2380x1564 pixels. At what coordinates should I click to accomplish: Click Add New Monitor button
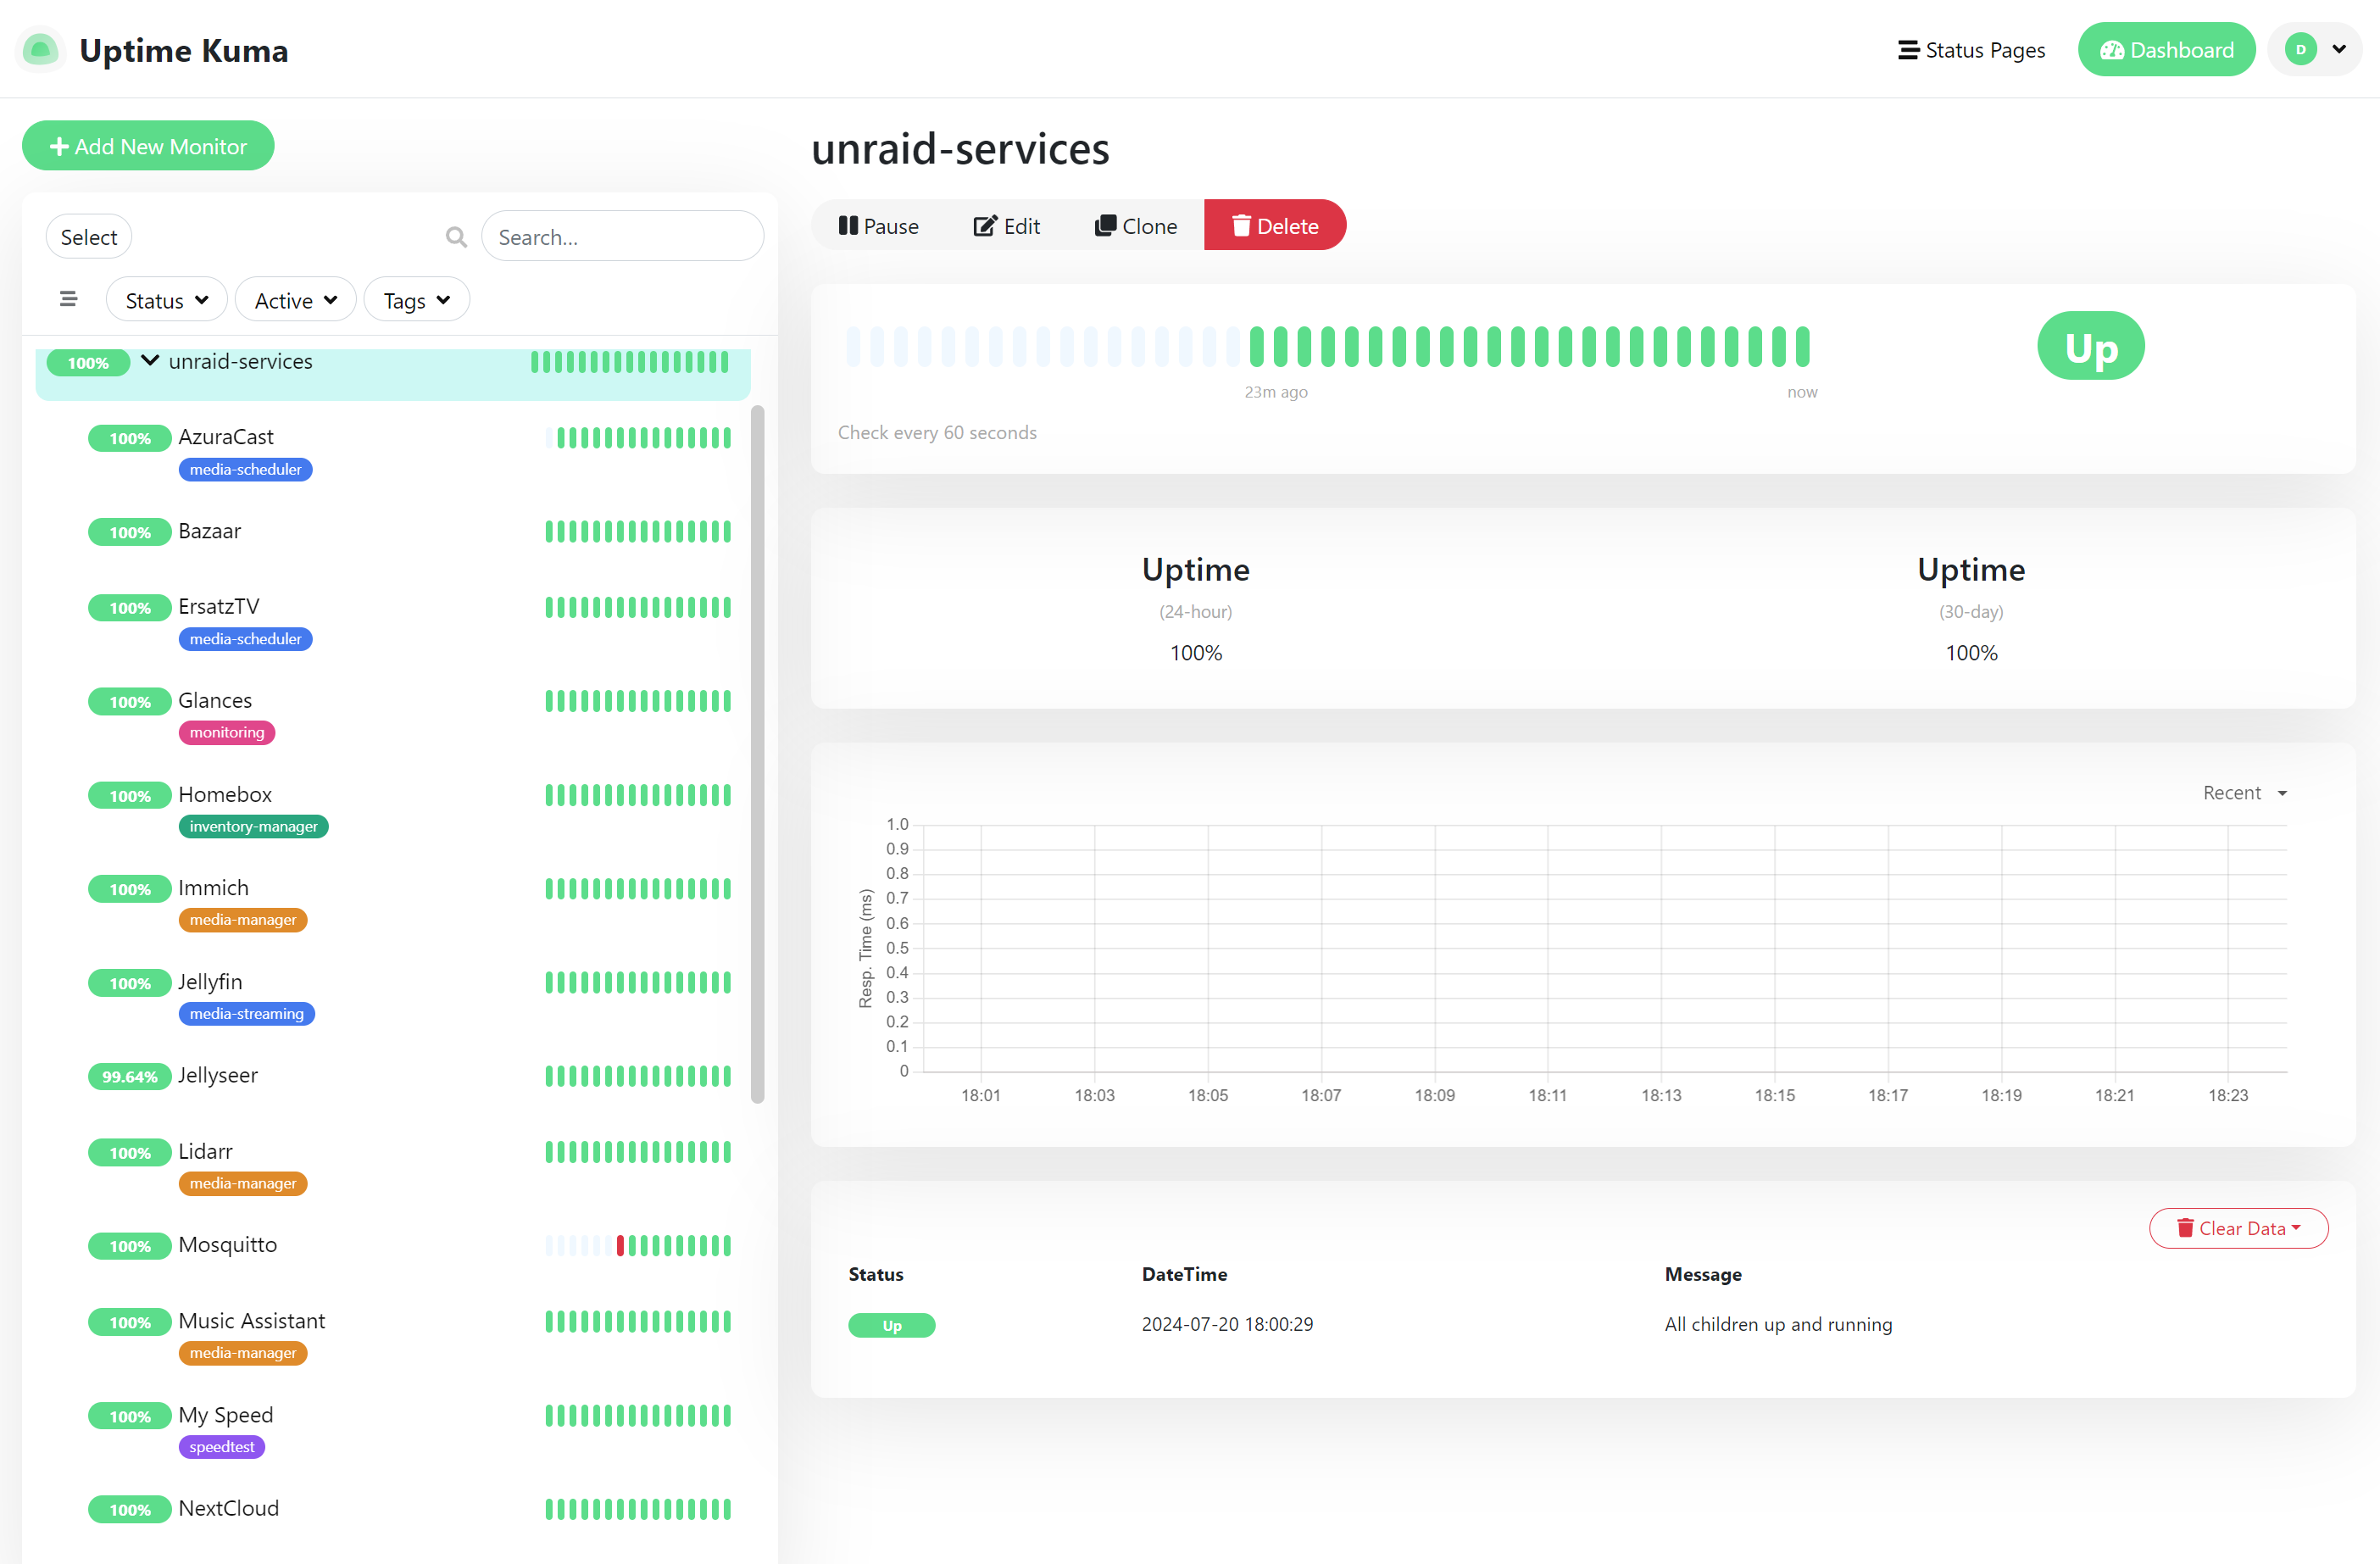point(148,146)
